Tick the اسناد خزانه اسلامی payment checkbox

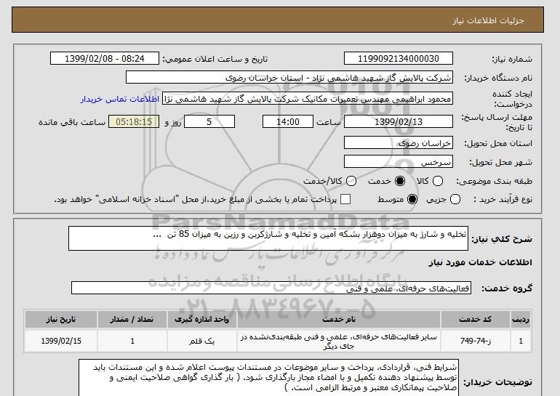(x=345, y=199)
